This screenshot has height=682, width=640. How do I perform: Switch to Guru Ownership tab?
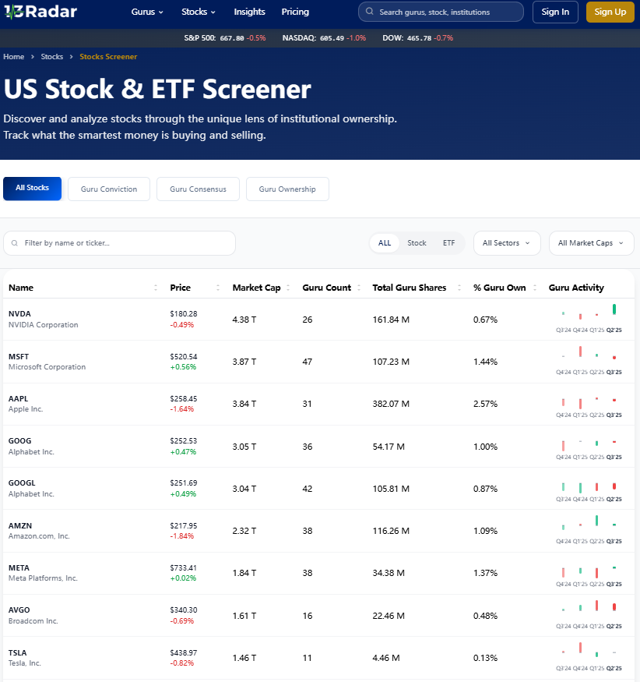coord(287,189)
